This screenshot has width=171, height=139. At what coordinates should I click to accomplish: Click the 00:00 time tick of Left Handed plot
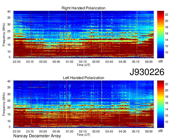tap(43, 131)
